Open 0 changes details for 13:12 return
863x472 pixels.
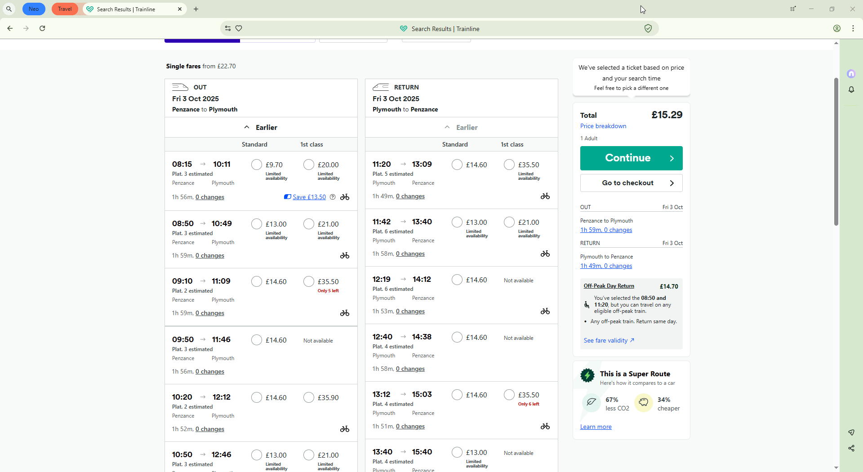[x=410, y=426]
